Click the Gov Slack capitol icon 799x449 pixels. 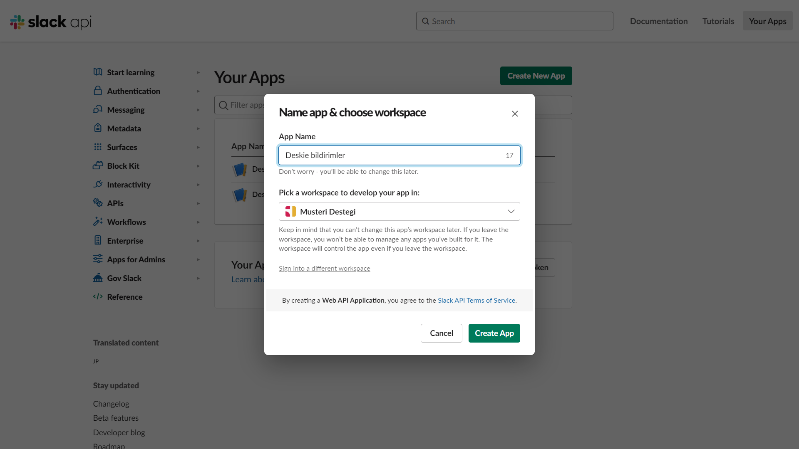click(98, 278)
